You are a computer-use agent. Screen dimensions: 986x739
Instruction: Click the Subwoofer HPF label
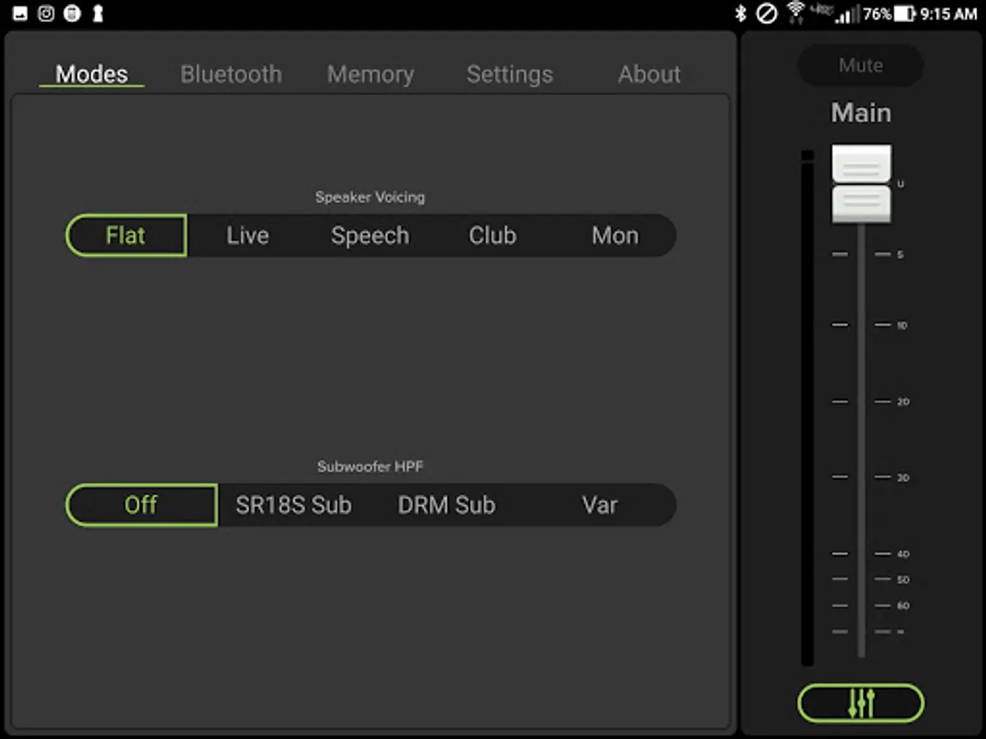pos(370,466)
